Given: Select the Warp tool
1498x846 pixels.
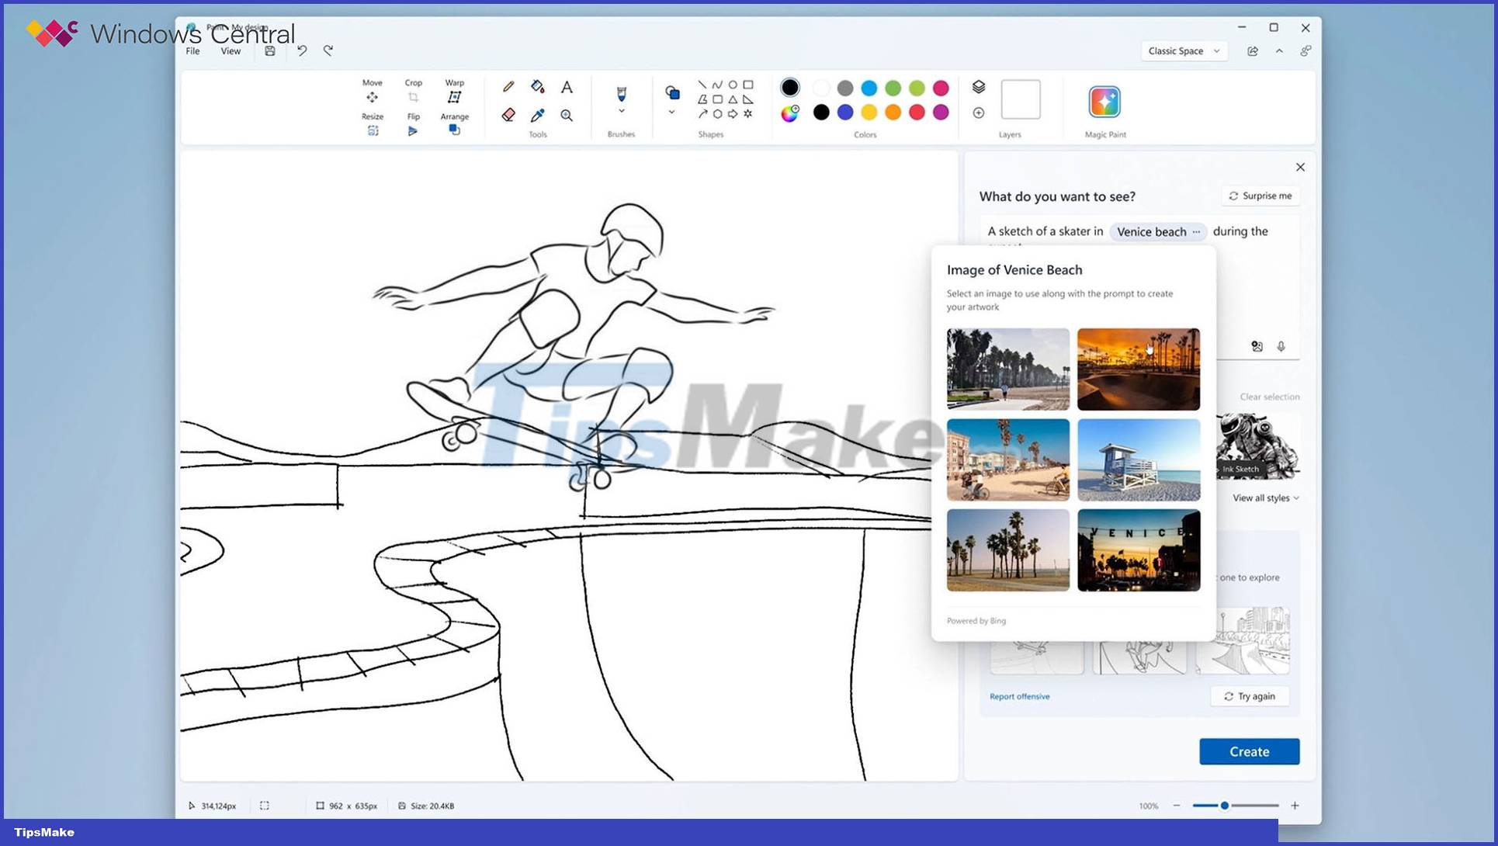Looking at the screenshot, I should point(454,91).
